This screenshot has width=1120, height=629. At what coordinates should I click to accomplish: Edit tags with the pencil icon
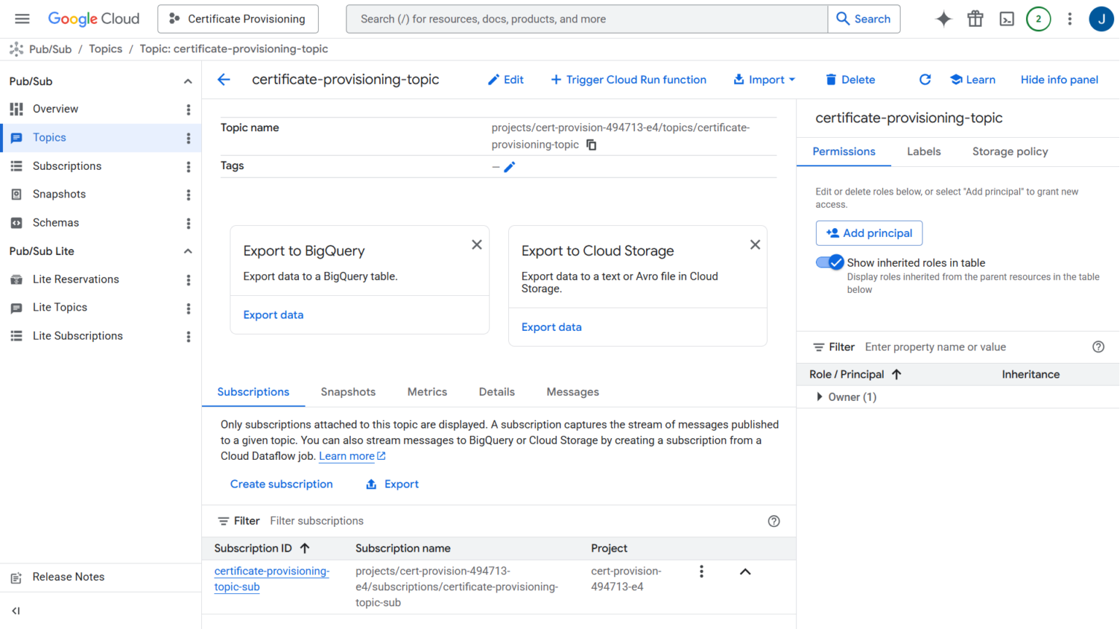point(510,167)
